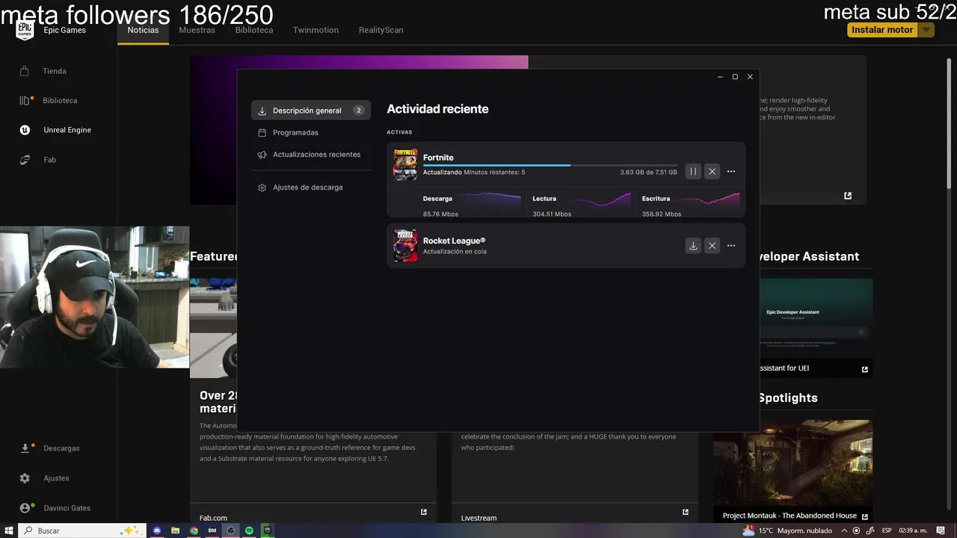
Task: Click the Fortnite download progress bar
Action: (550, 165)
